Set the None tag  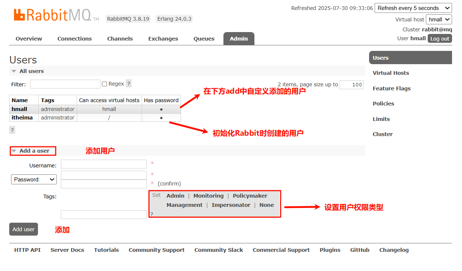[x=267, y=205]
